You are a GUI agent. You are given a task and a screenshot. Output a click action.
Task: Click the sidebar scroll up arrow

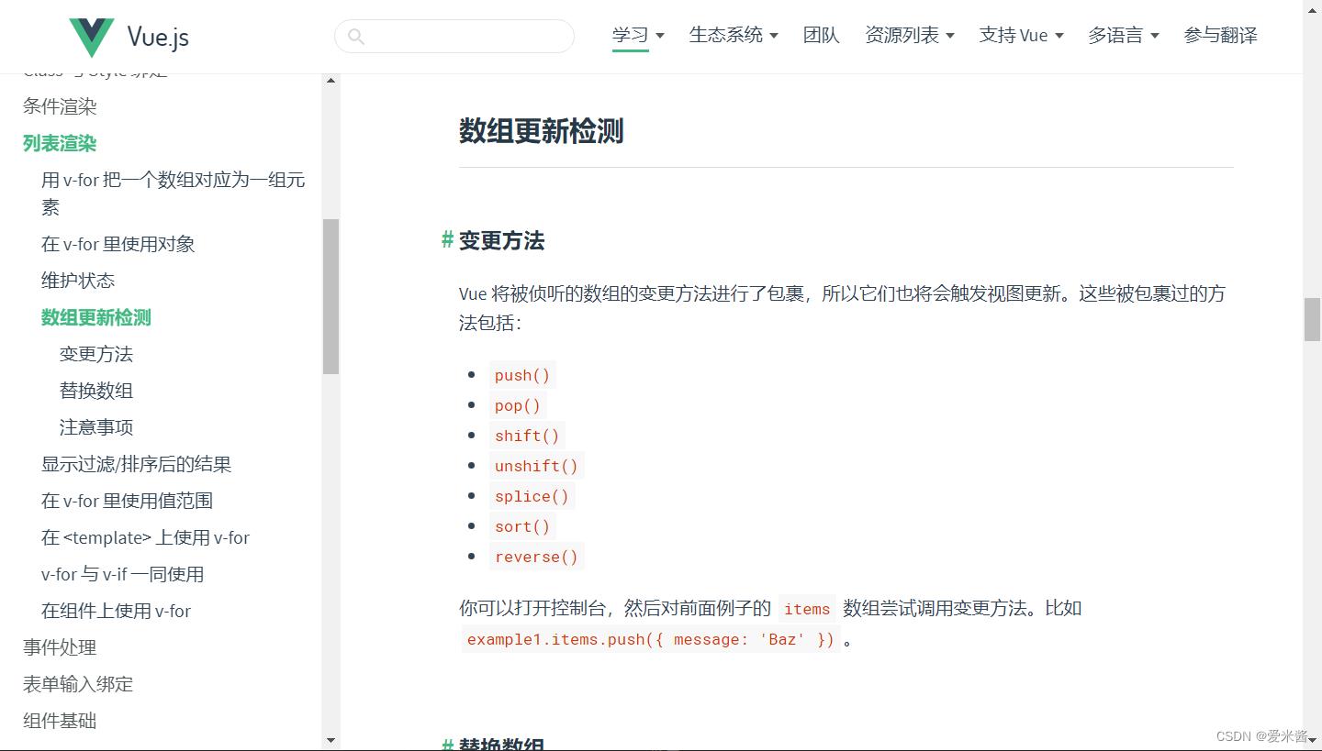click(330, 81)
